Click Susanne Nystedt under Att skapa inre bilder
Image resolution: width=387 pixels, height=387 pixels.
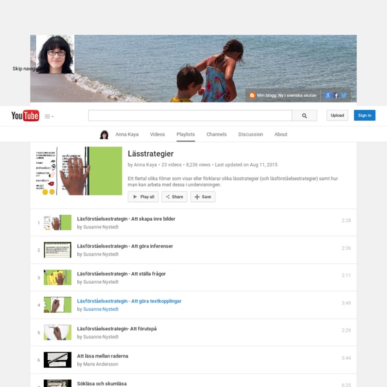click(101, 227)
